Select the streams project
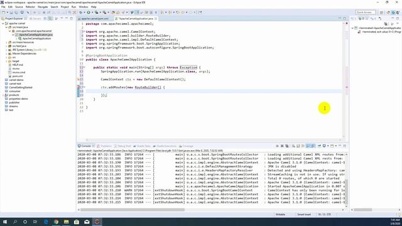The width and height of the screenshot is (402, 226). (x=13, y=106)
